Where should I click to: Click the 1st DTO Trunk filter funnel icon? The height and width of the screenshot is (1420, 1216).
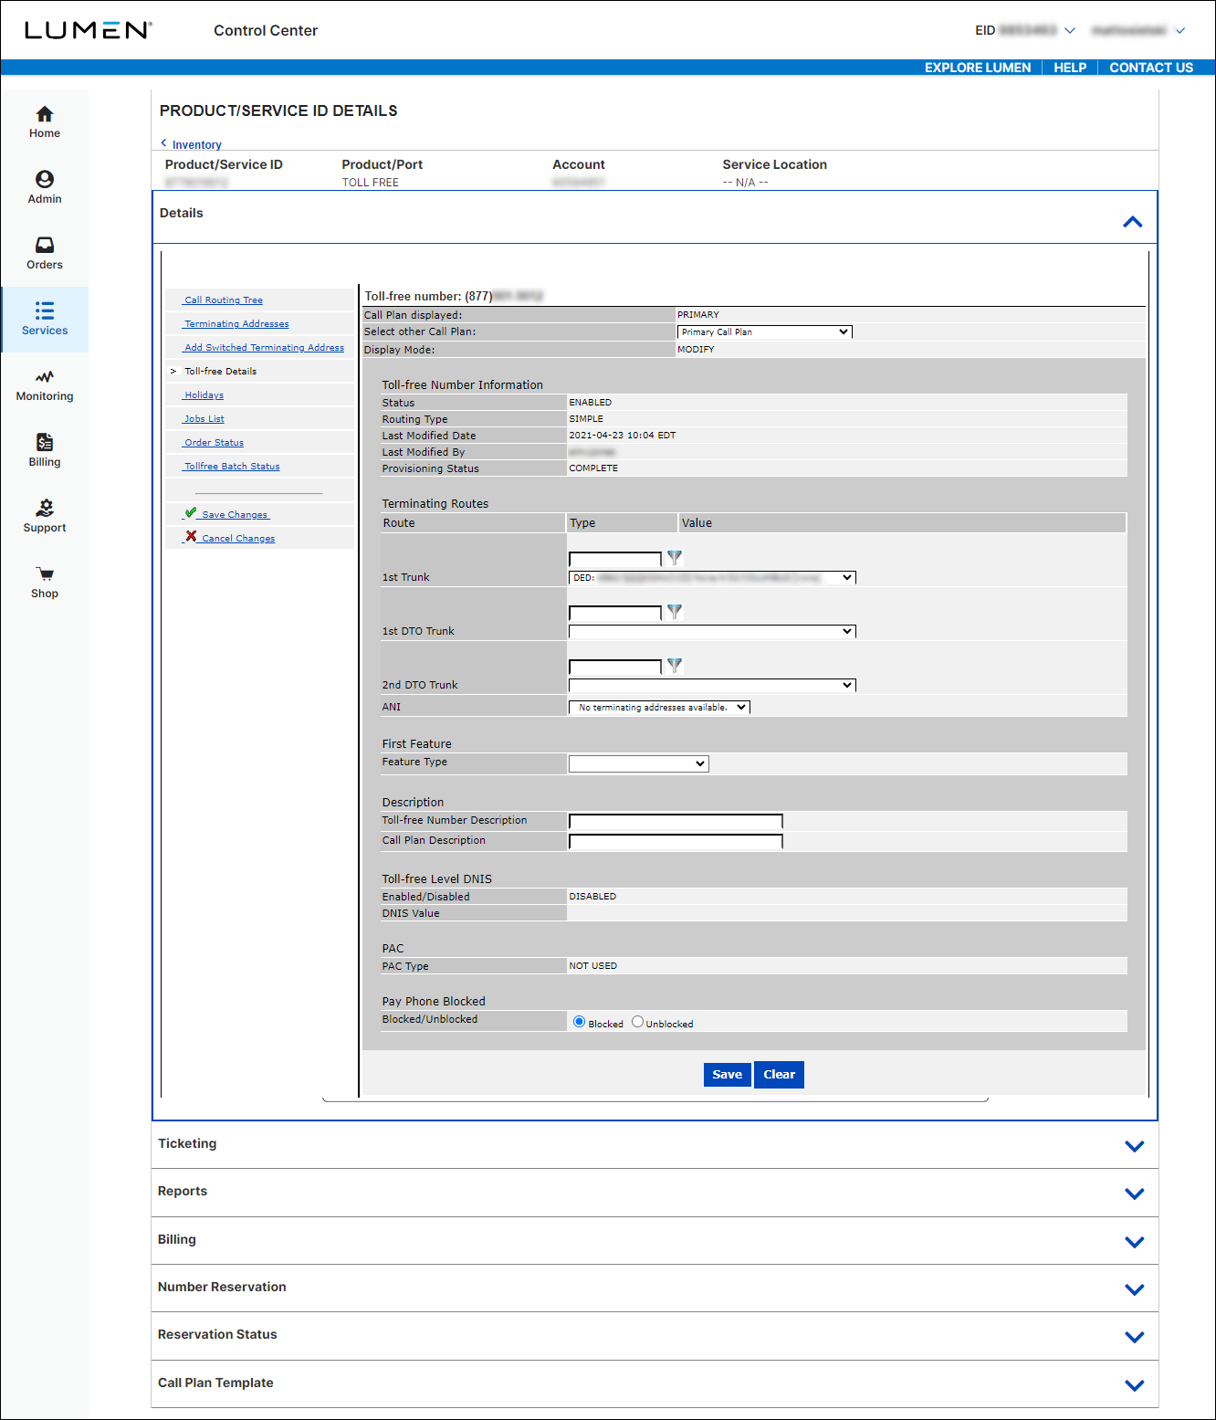[x=675, y=611]
